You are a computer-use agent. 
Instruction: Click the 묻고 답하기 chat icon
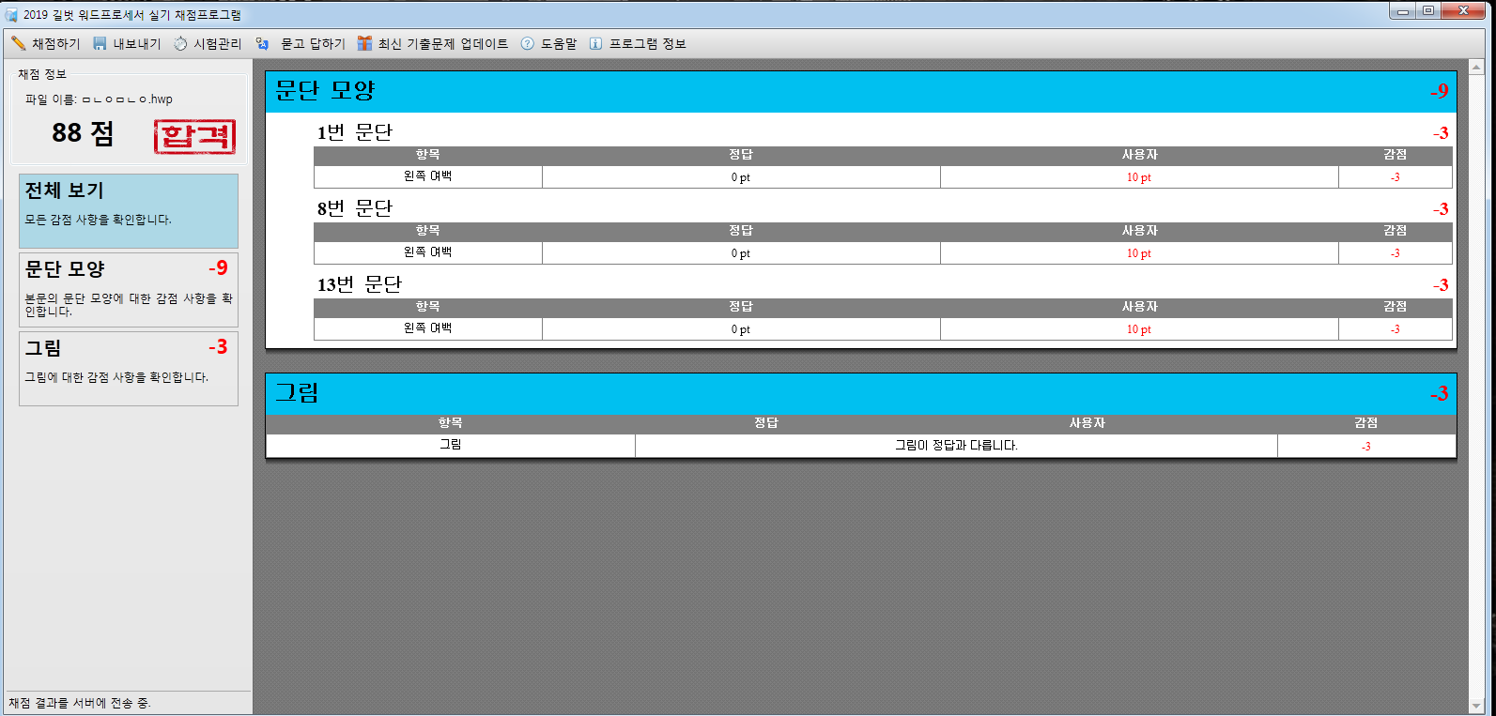[262, 43]
